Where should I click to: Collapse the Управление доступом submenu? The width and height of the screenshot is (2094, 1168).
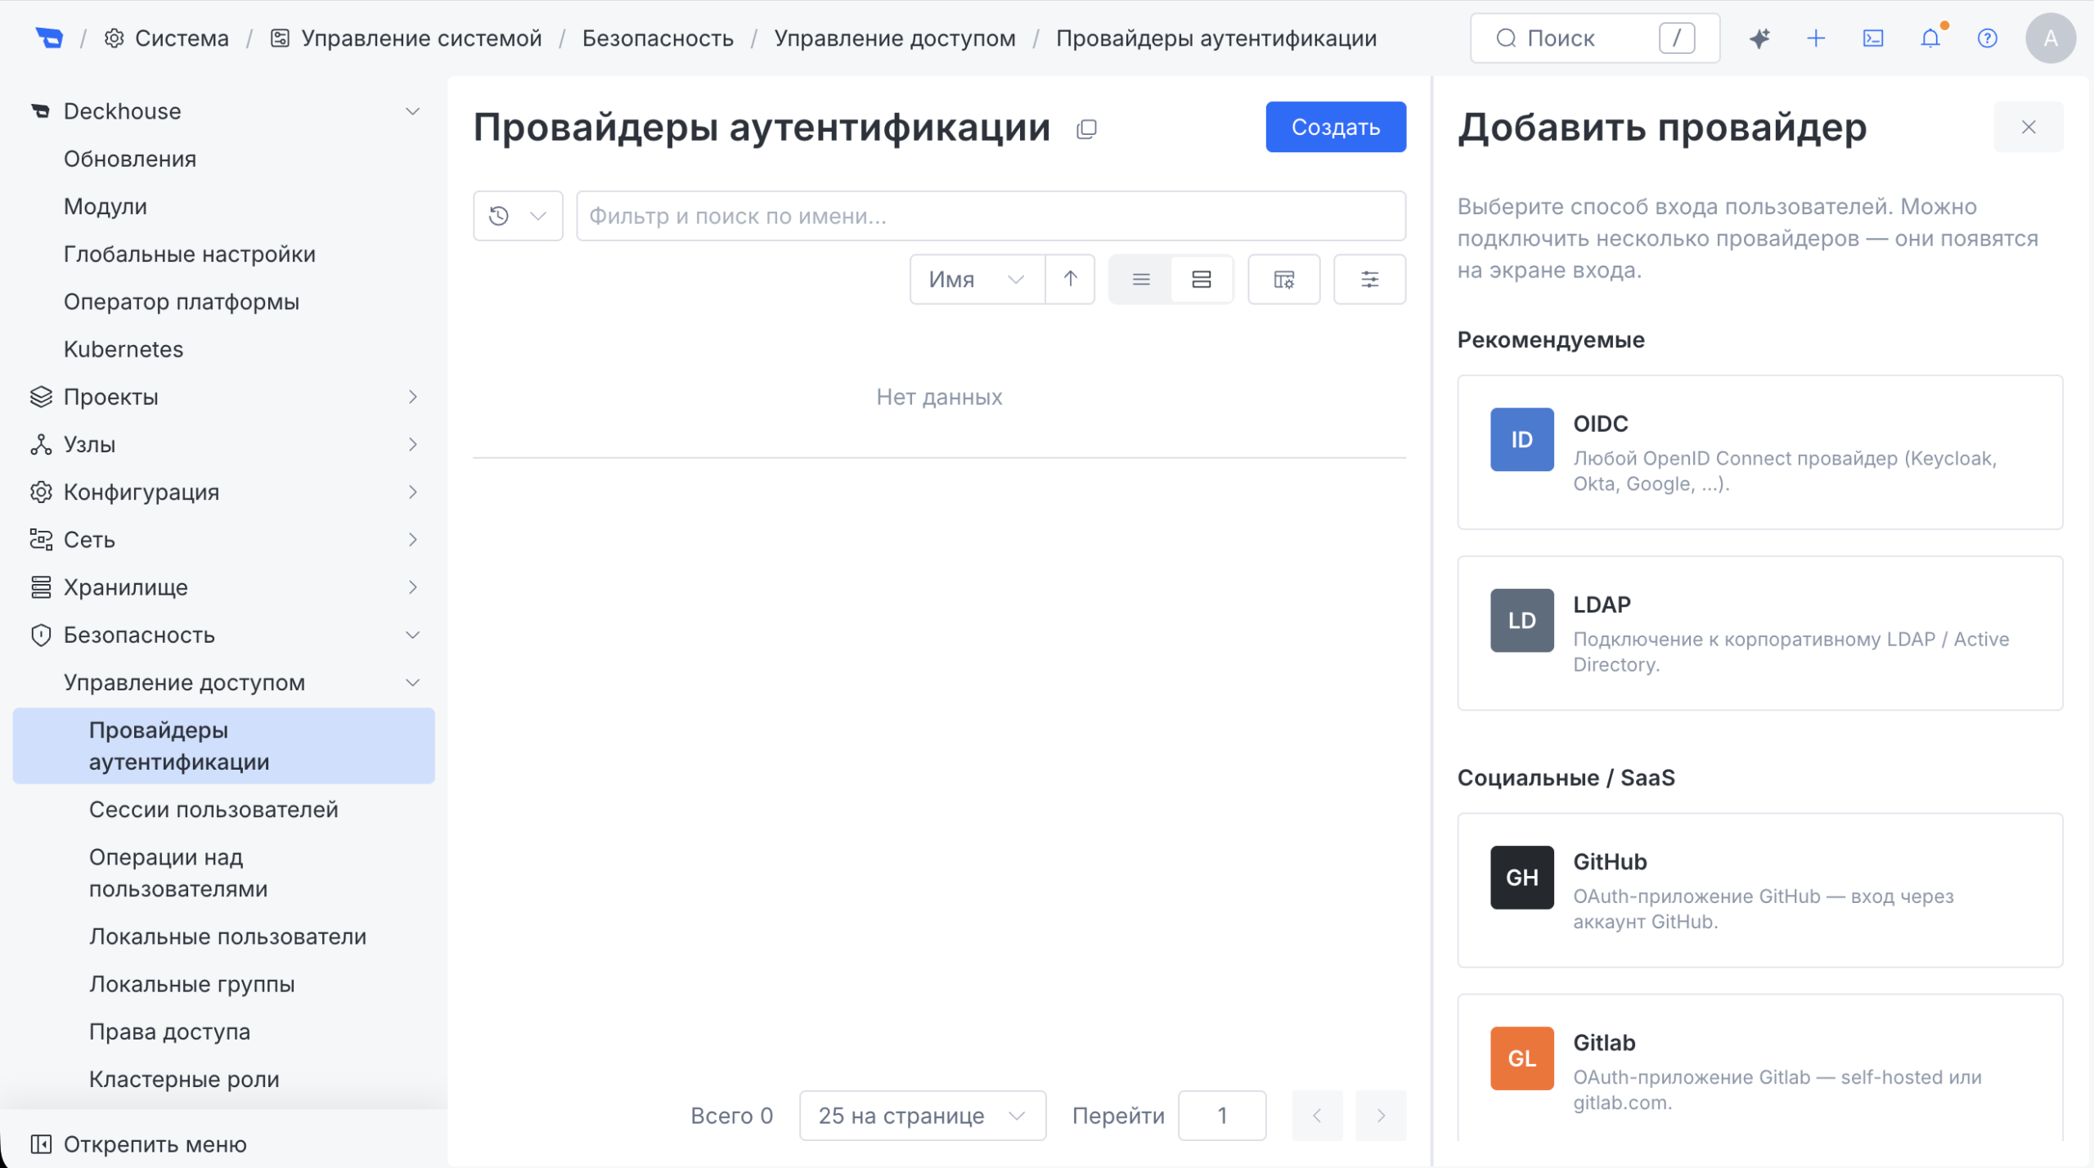click(x=413, y=682)
